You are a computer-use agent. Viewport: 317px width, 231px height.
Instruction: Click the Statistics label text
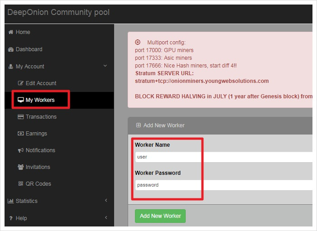coord(27,201)
